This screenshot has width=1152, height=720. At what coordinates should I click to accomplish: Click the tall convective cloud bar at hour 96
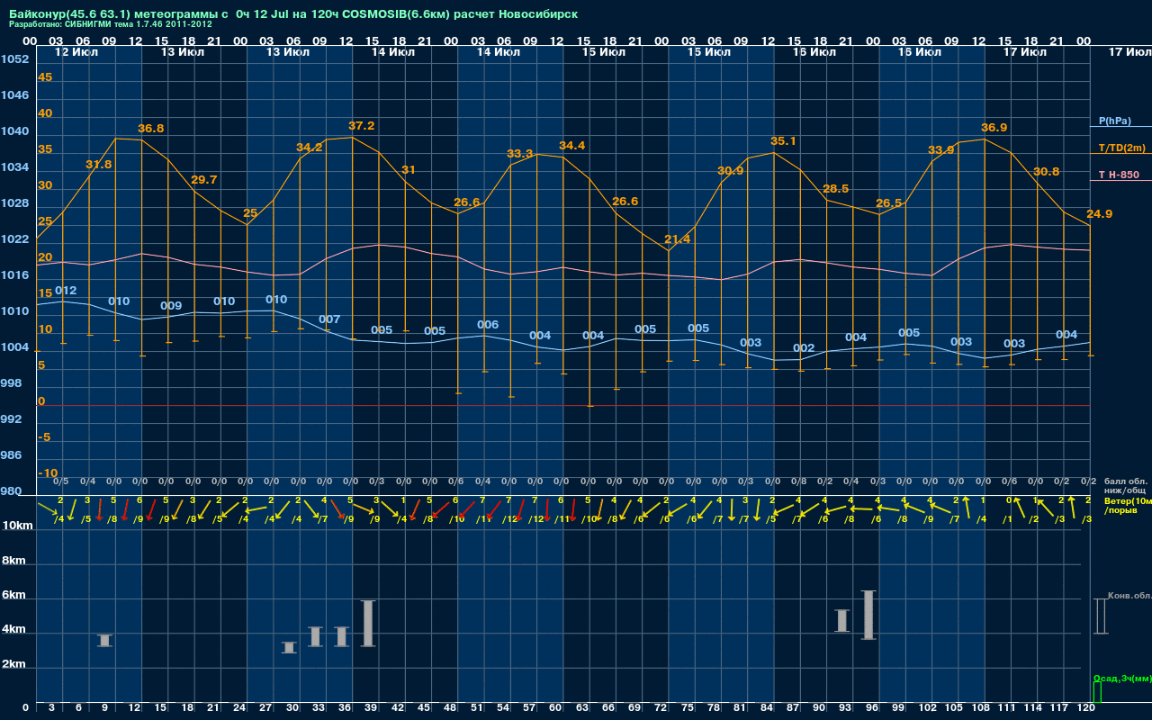[868, 615]
